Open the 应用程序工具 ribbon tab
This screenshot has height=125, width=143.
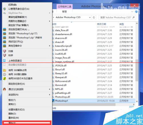65,7
